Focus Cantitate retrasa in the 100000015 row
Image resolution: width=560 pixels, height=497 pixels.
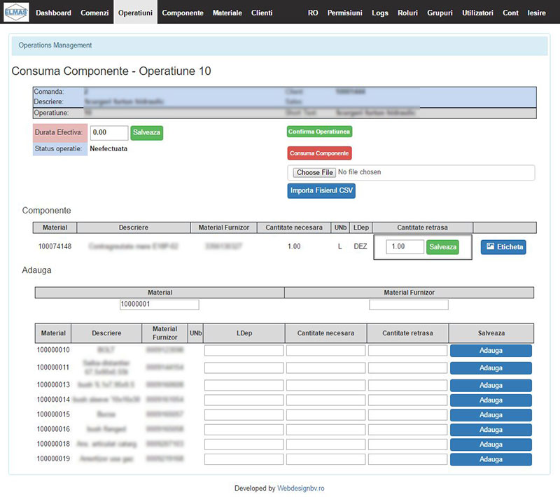tap(407, 415)
